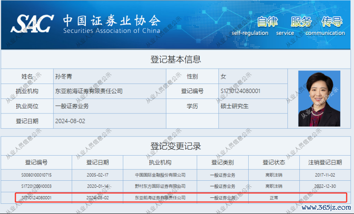Click the SAC logo in the banner
The image size is (354, 214).
(x=32, y=23)
